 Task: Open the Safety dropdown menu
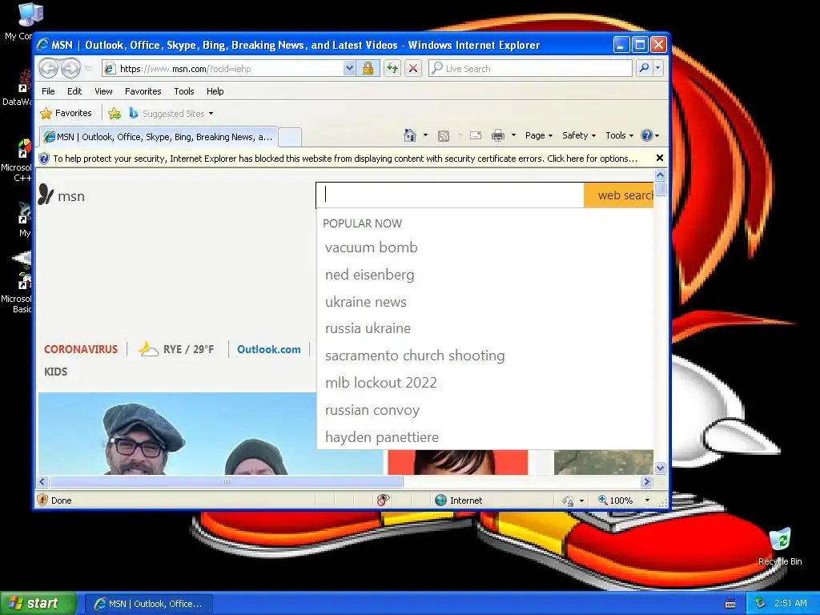click(579, 135)
